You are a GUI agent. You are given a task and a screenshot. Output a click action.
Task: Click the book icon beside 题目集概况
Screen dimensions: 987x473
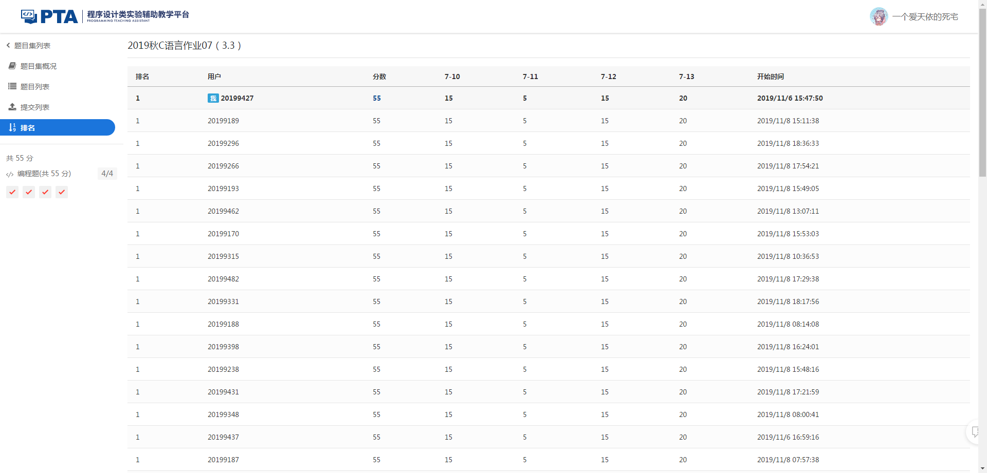12,66
